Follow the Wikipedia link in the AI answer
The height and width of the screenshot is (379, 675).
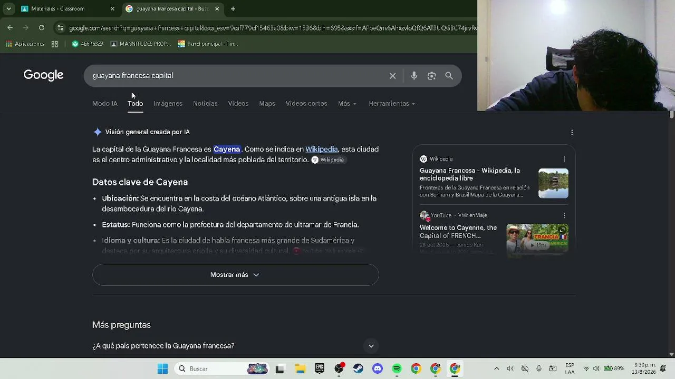[x=321, y=149]
